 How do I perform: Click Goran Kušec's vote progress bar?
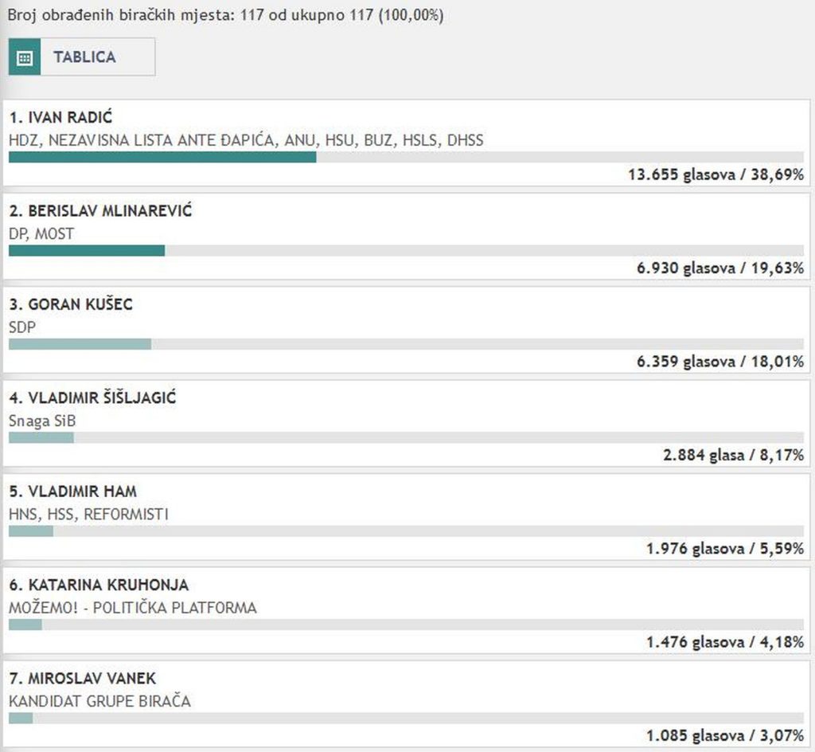coord(406,344)
